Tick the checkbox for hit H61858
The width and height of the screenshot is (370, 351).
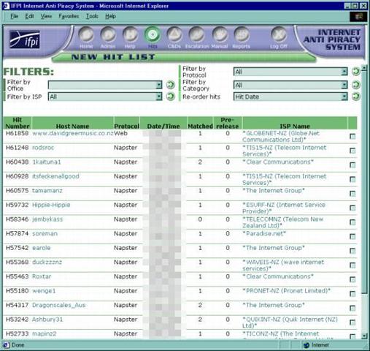352,136
